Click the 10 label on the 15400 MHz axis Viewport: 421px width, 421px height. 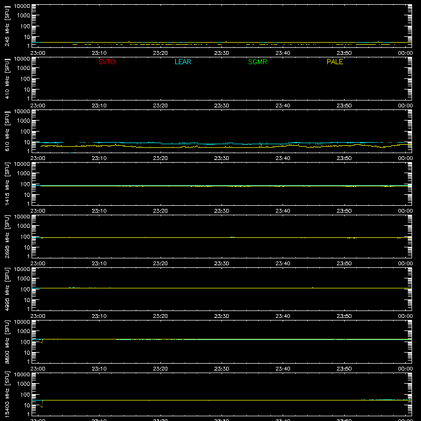point(27,405)
